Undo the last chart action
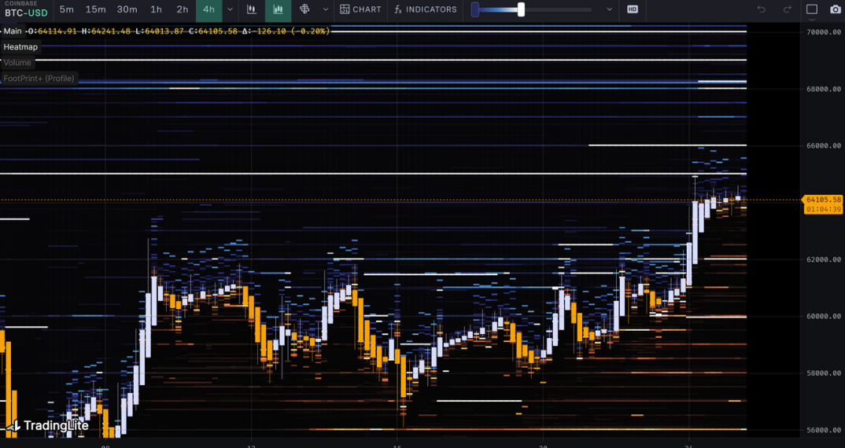The height and width of the screenshot is (448, 845). pyautogui.click(x=761, y=9)
